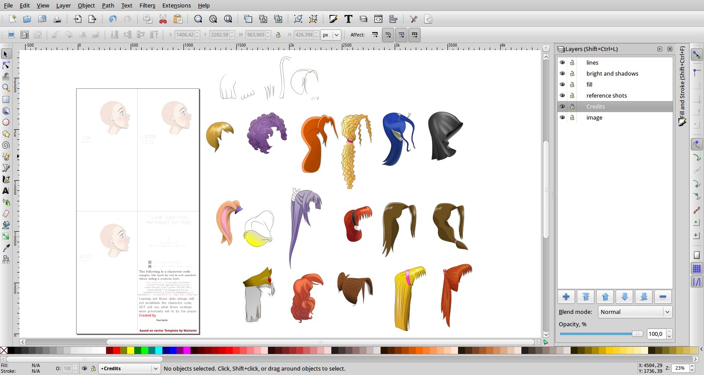The width and height of the screenshot is (704, 375).
Task: Select the Spiral tool
Action: [x=6, y=145]
